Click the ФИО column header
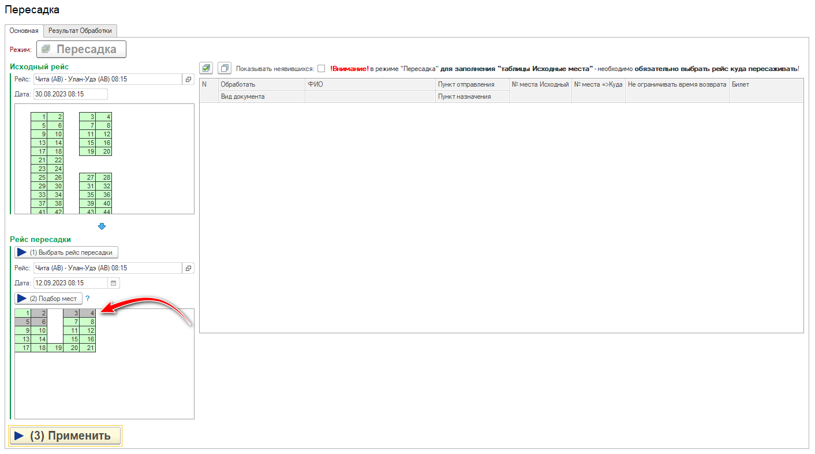 pos(369,84)
